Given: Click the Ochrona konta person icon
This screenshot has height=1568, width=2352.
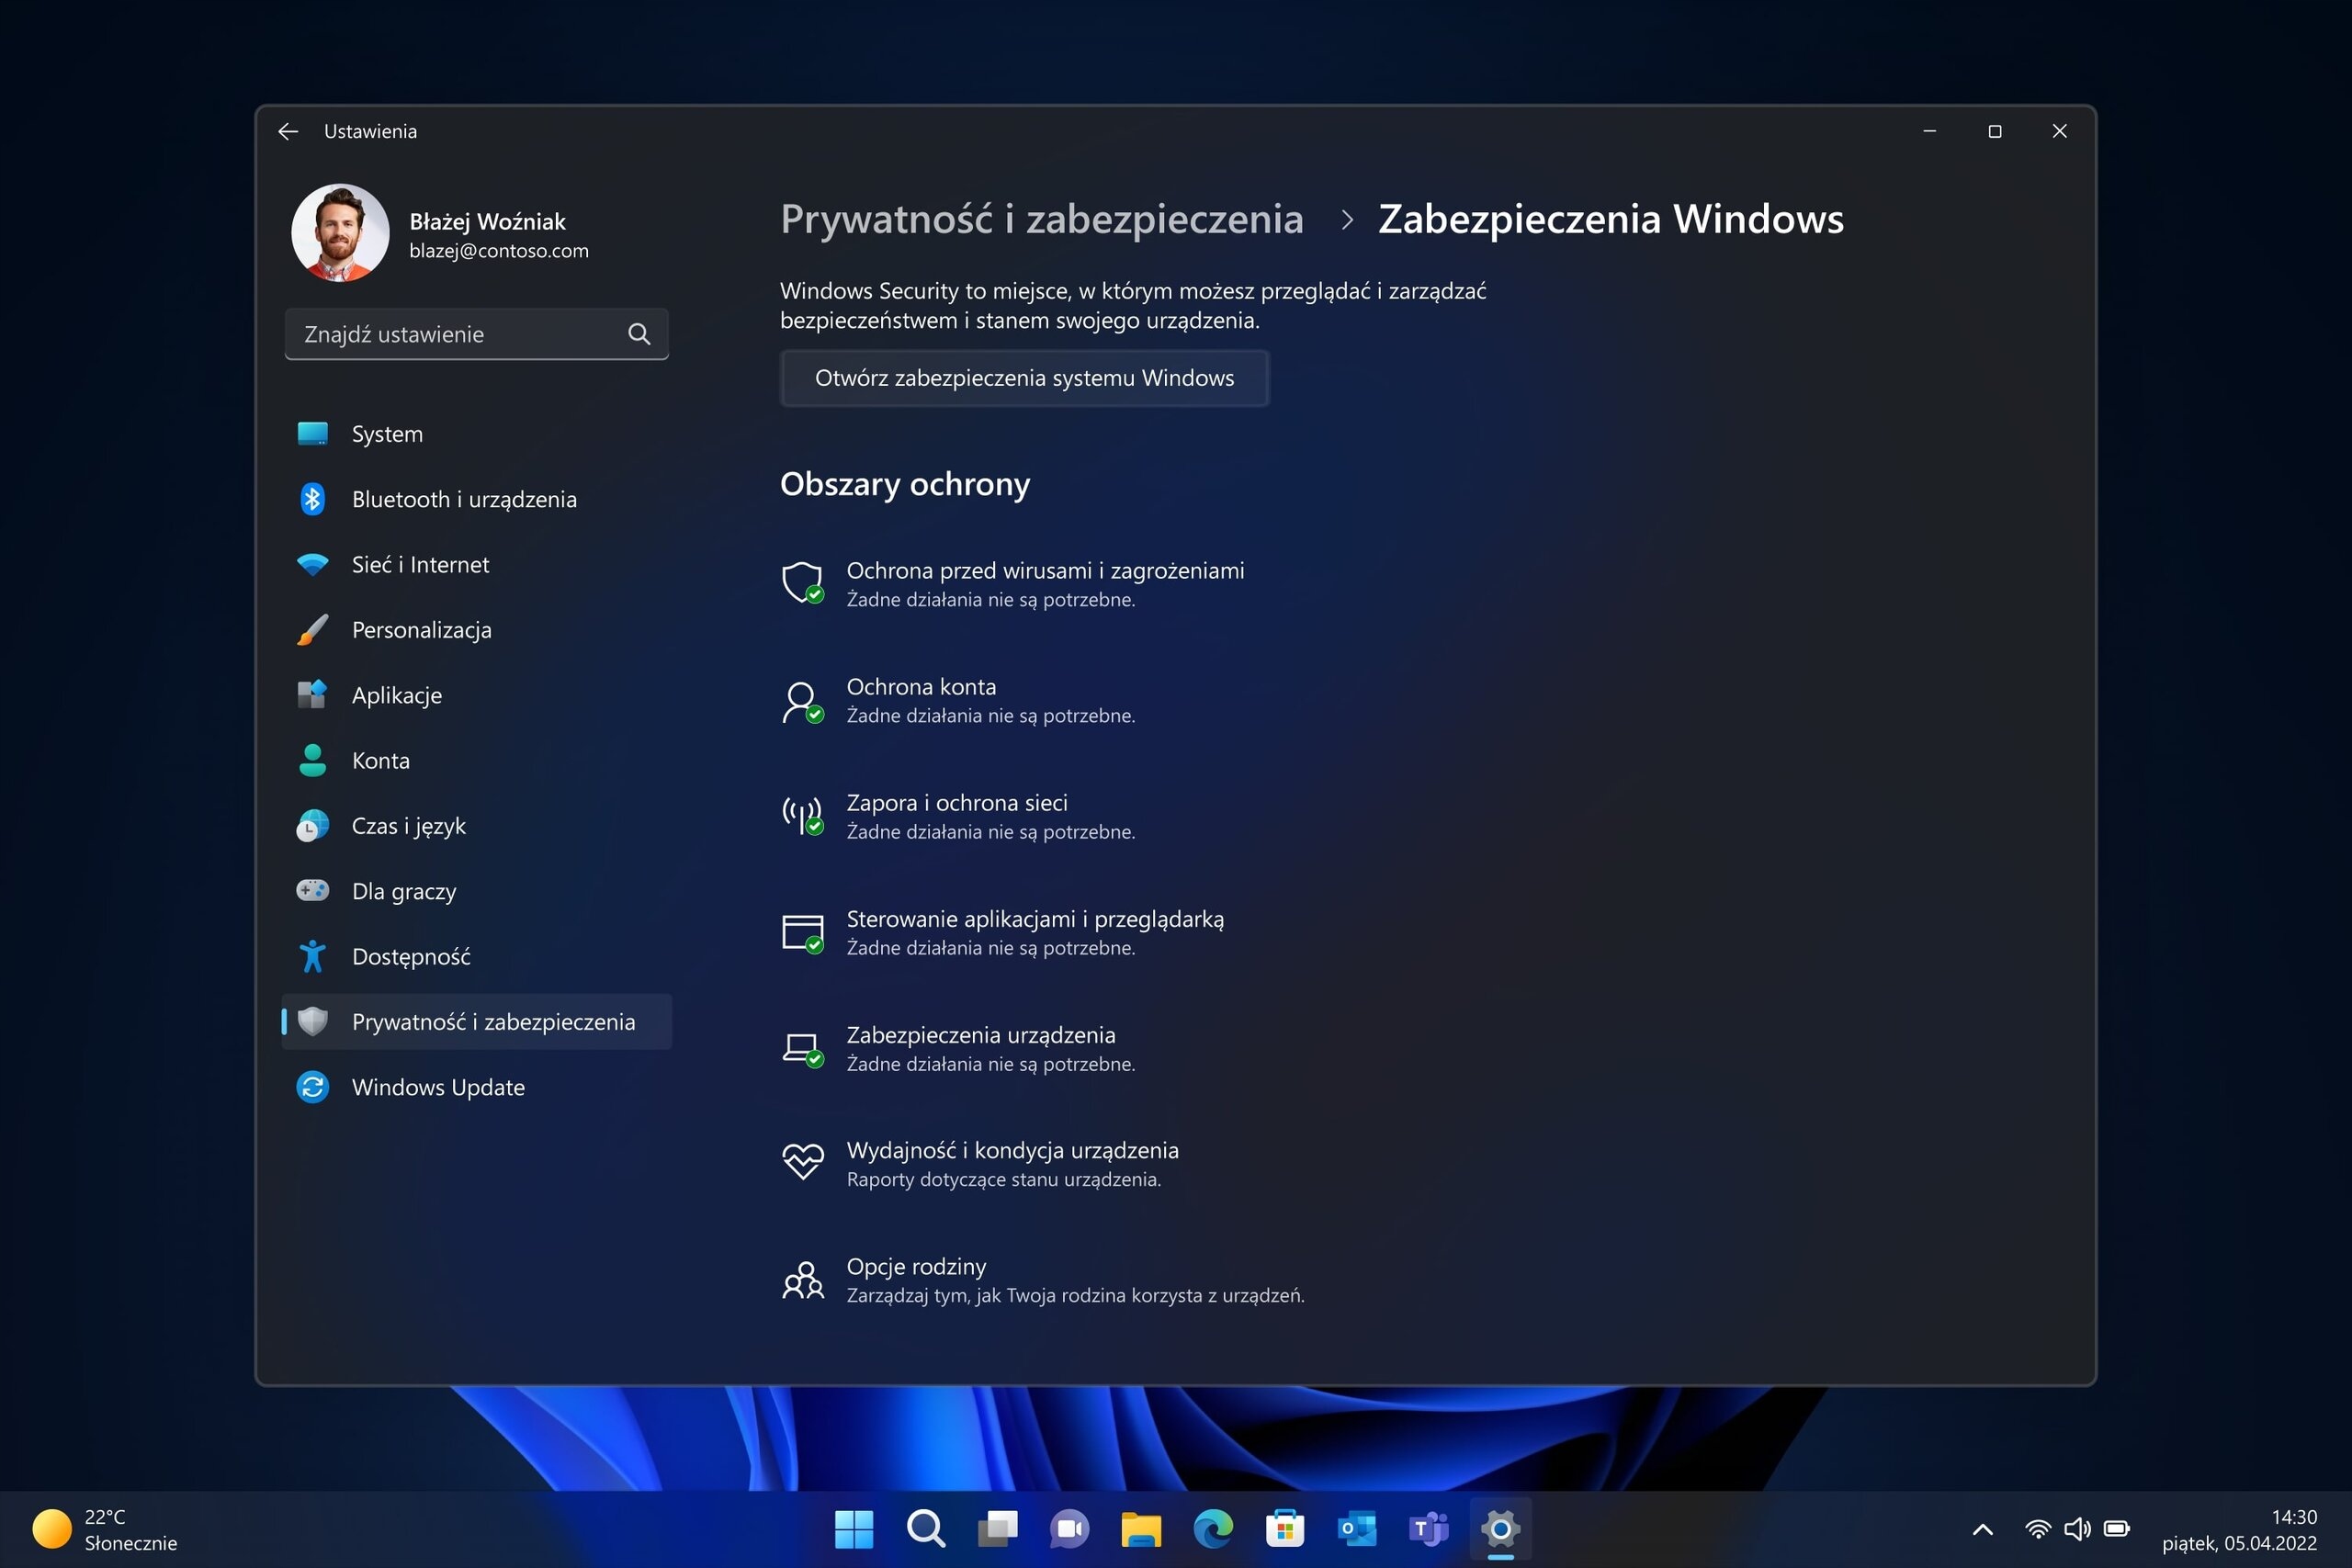Looking at the screenshot, I should (x=803, y=702).
